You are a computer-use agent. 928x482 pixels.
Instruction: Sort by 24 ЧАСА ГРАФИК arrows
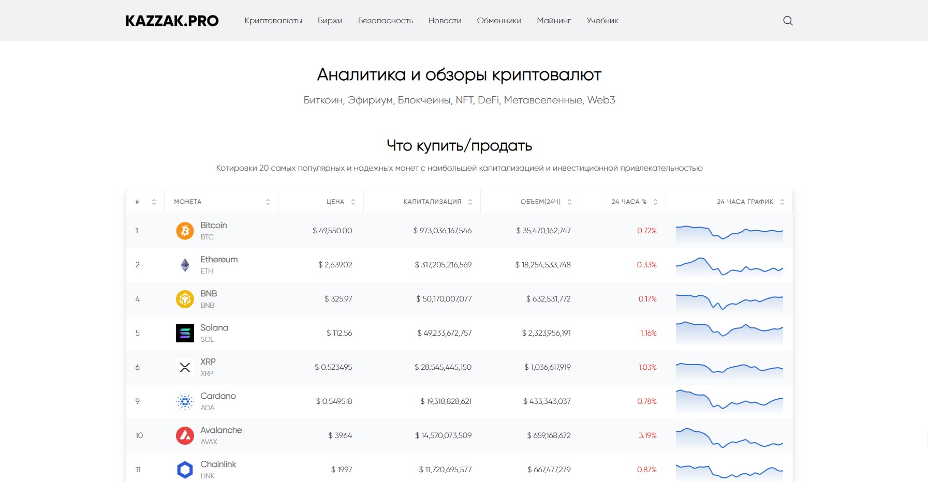pyautogui.click(x=782, y=202)
